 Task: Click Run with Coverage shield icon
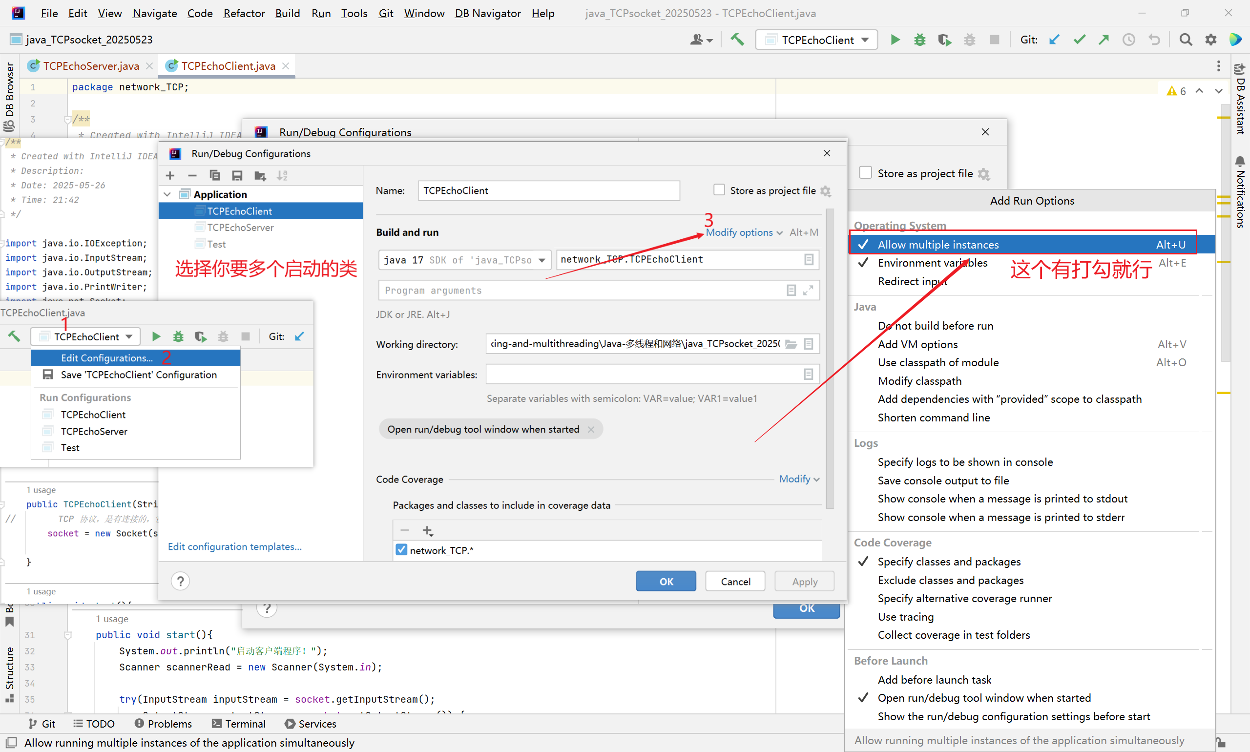point(944,40)
